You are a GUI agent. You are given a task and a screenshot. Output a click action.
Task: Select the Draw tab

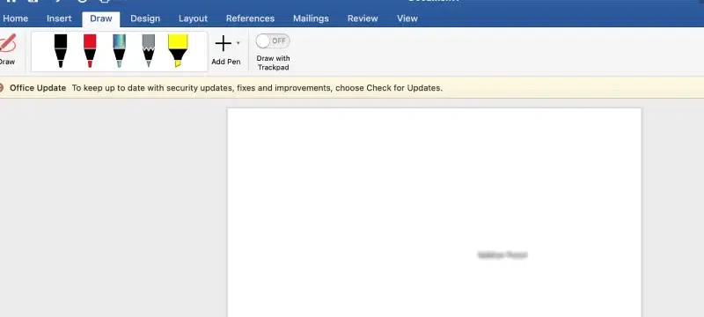pyautogui.click(x=101, y=18)
